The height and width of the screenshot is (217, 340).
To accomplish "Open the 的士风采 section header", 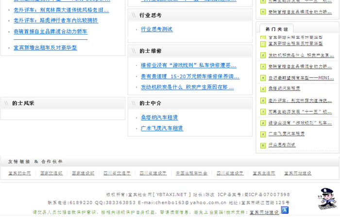I will click(x=23, y=103).
